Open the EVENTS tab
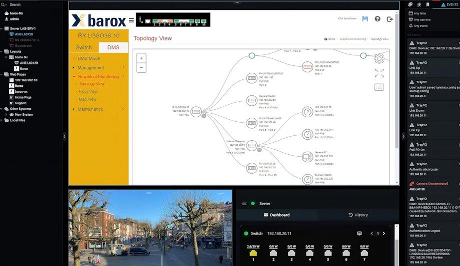Screen dimensions: 460x266 coord(449,4)
